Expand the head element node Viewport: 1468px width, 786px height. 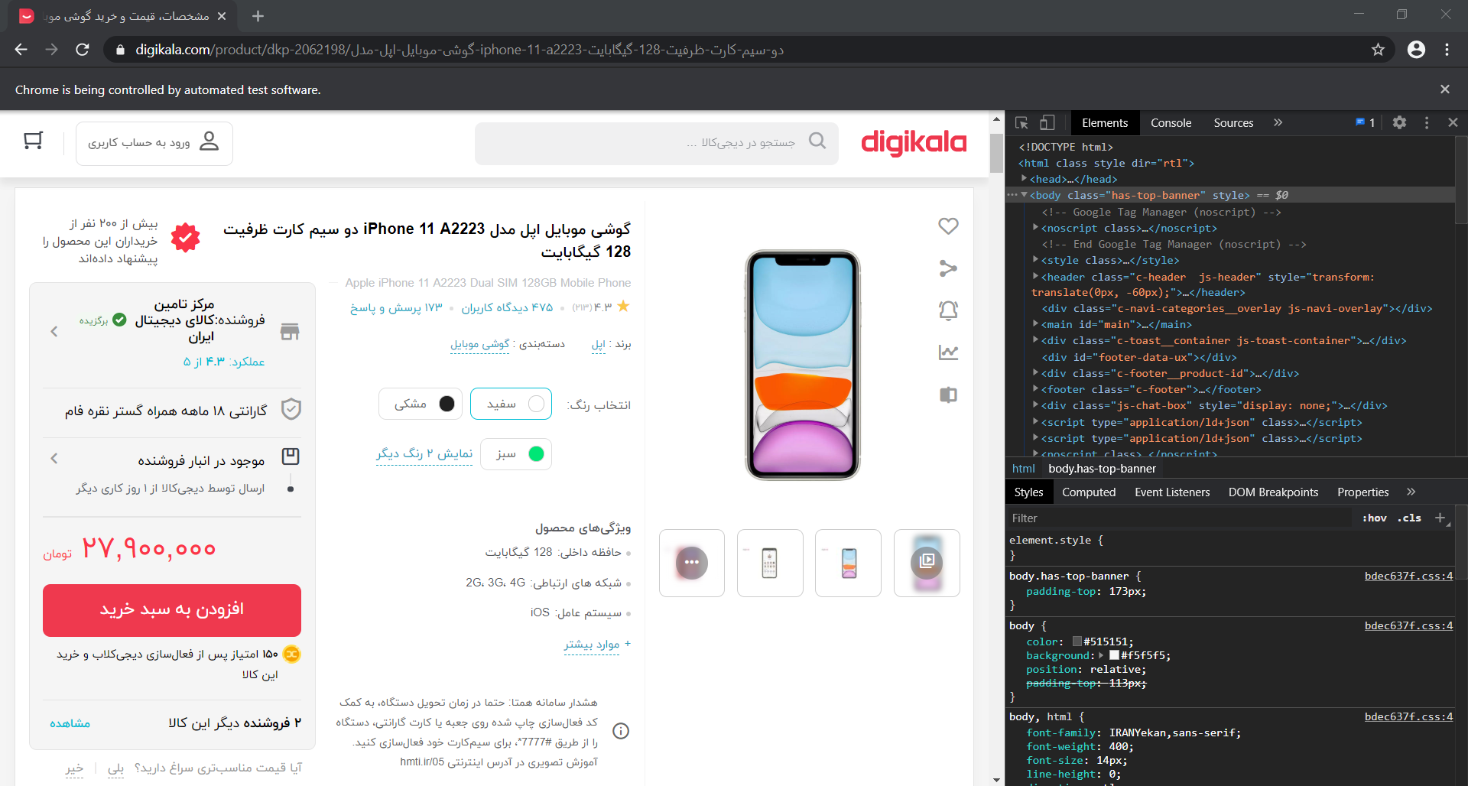point(1024,179)
